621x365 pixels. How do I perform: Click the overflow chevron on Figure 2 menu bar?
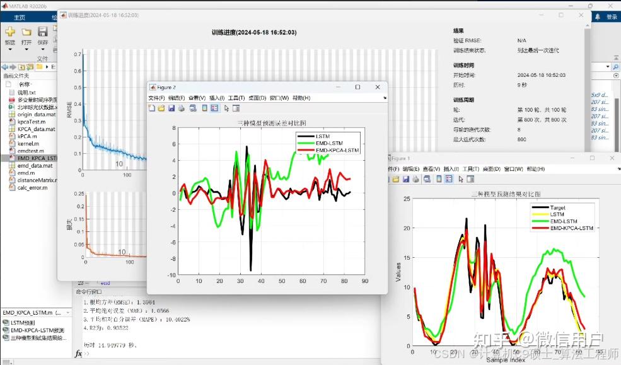384,98
